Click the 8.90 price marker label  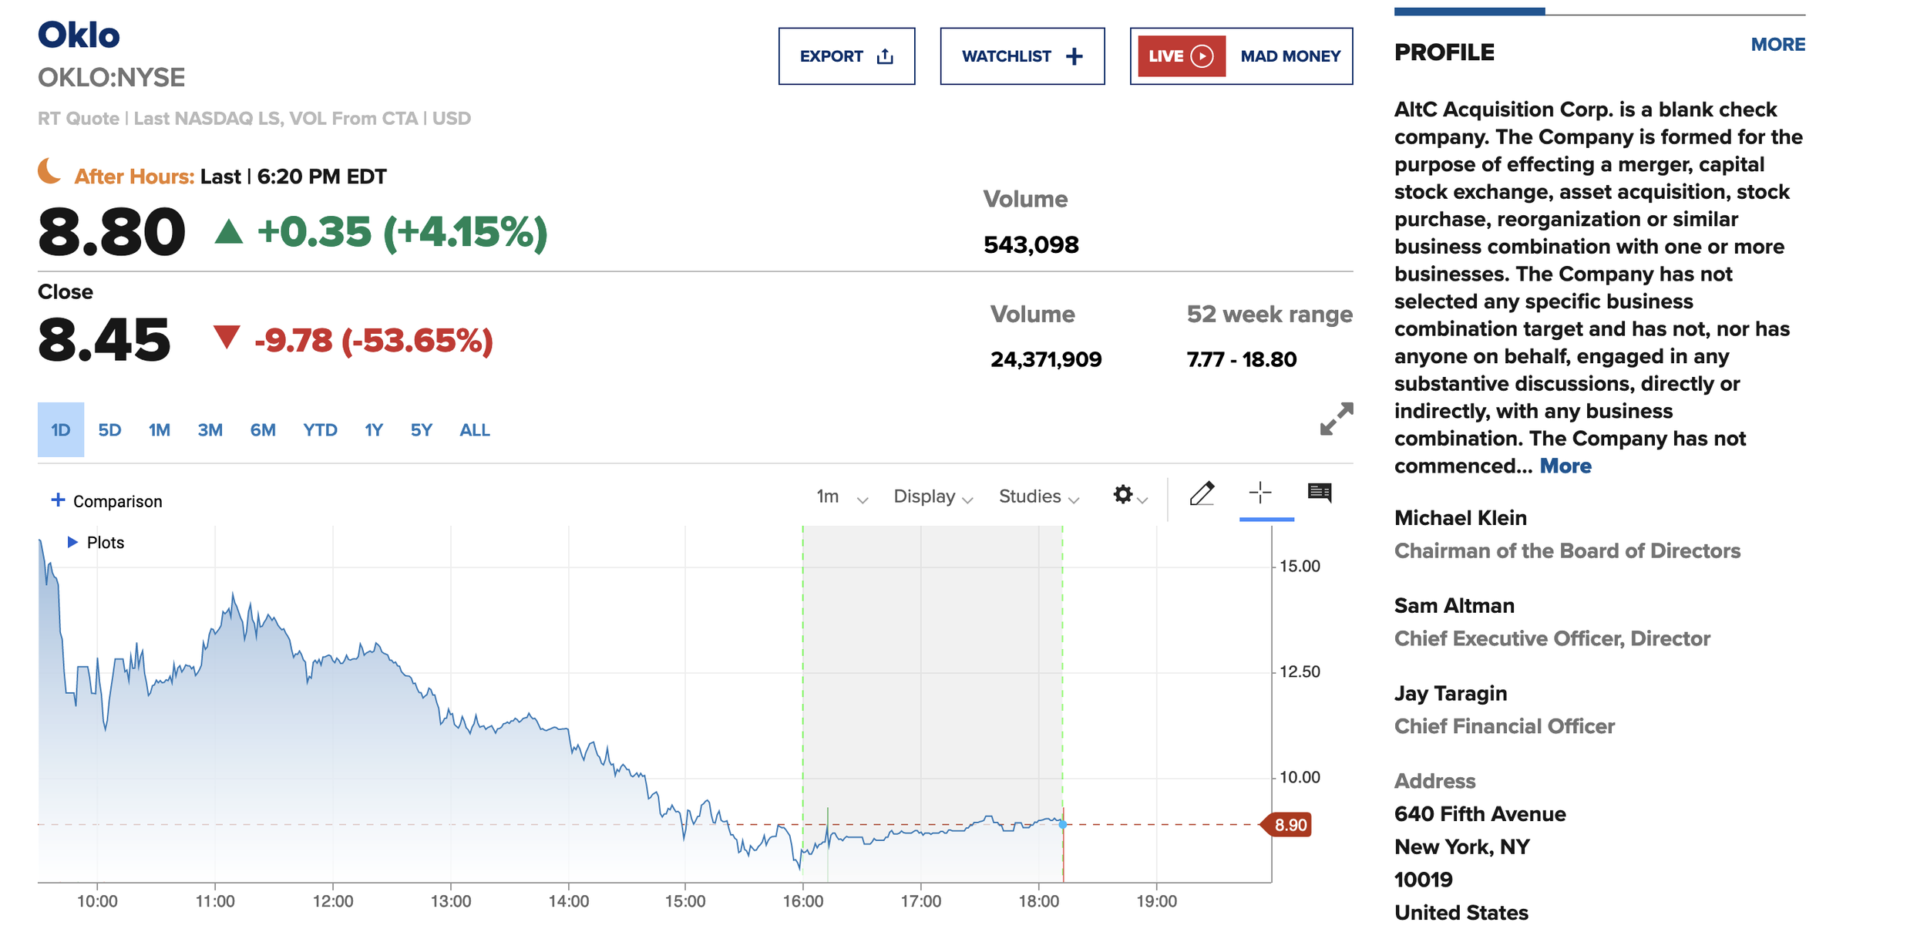(x=1286, y=825)
